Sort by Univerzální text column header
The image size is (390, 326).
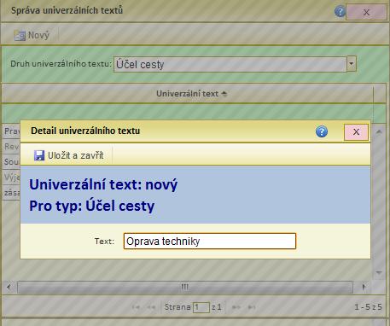[x=188, y=94]
